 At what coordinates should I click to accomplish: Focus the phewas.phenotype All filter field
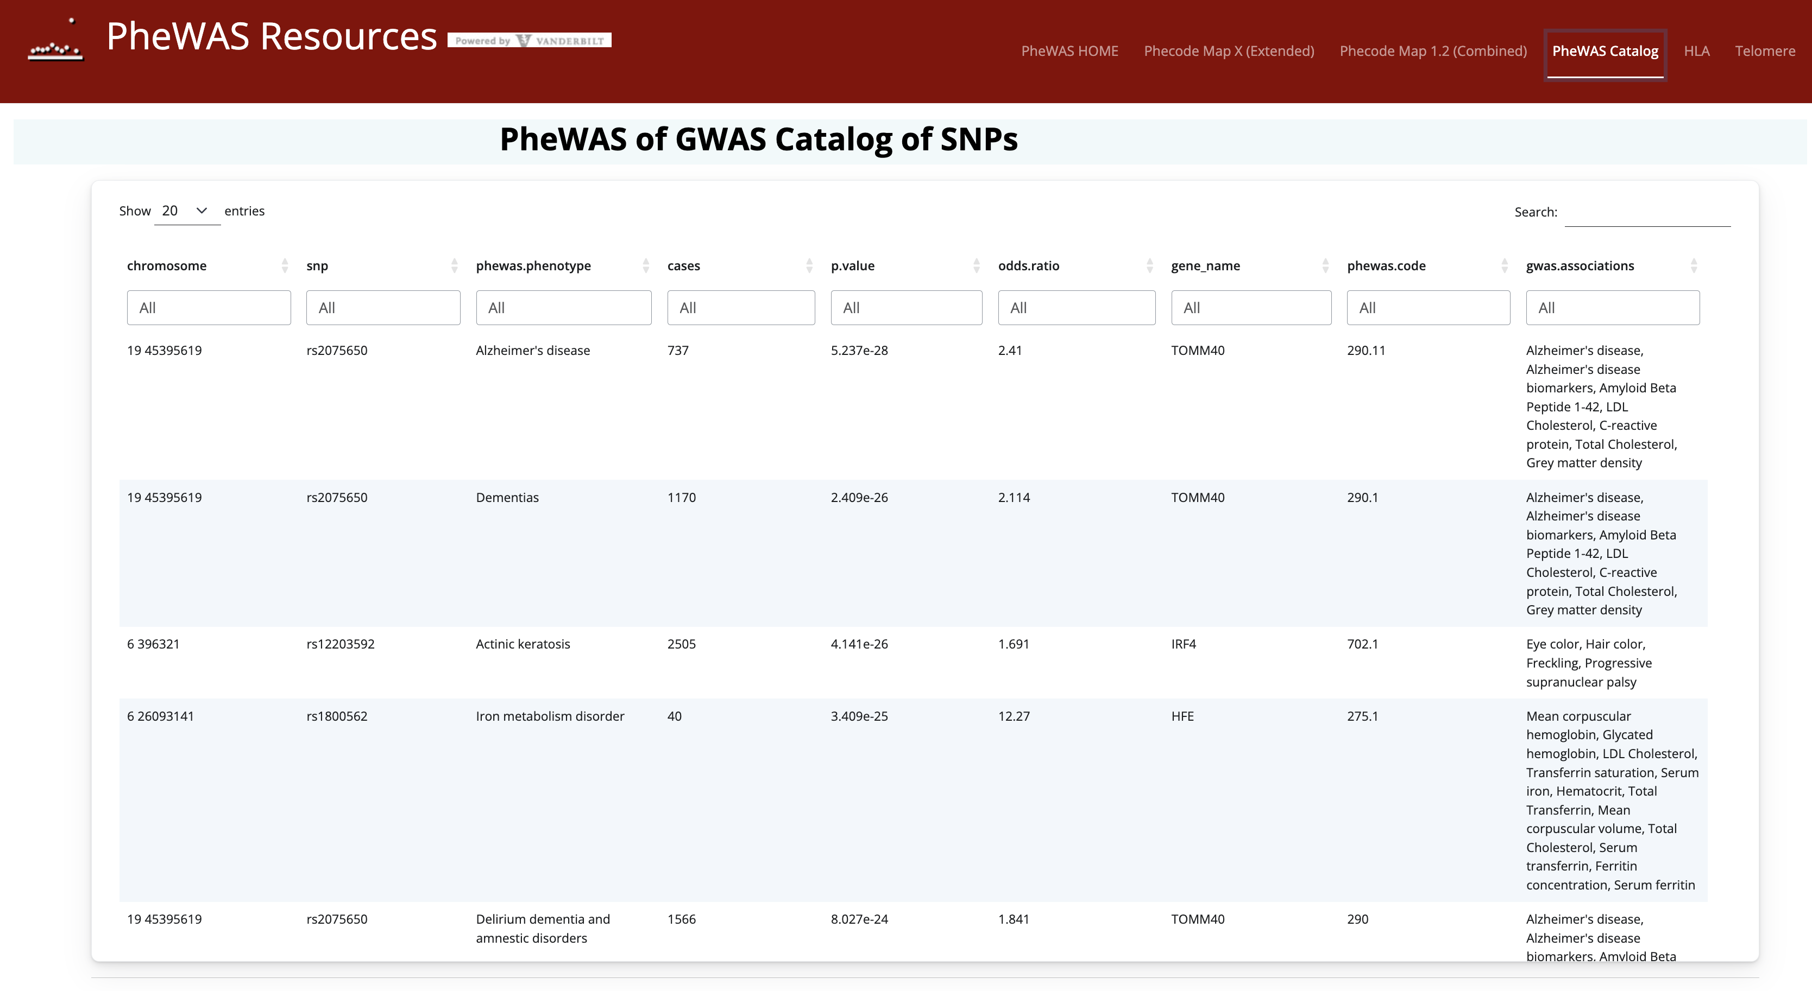point(563,308)
